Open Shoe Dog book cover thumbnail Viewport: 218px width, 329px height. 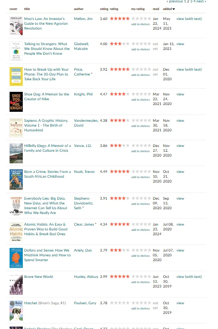coord(16,102)
